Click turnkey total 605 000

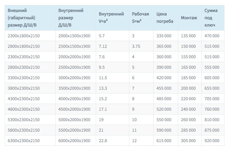pos(212,78)
